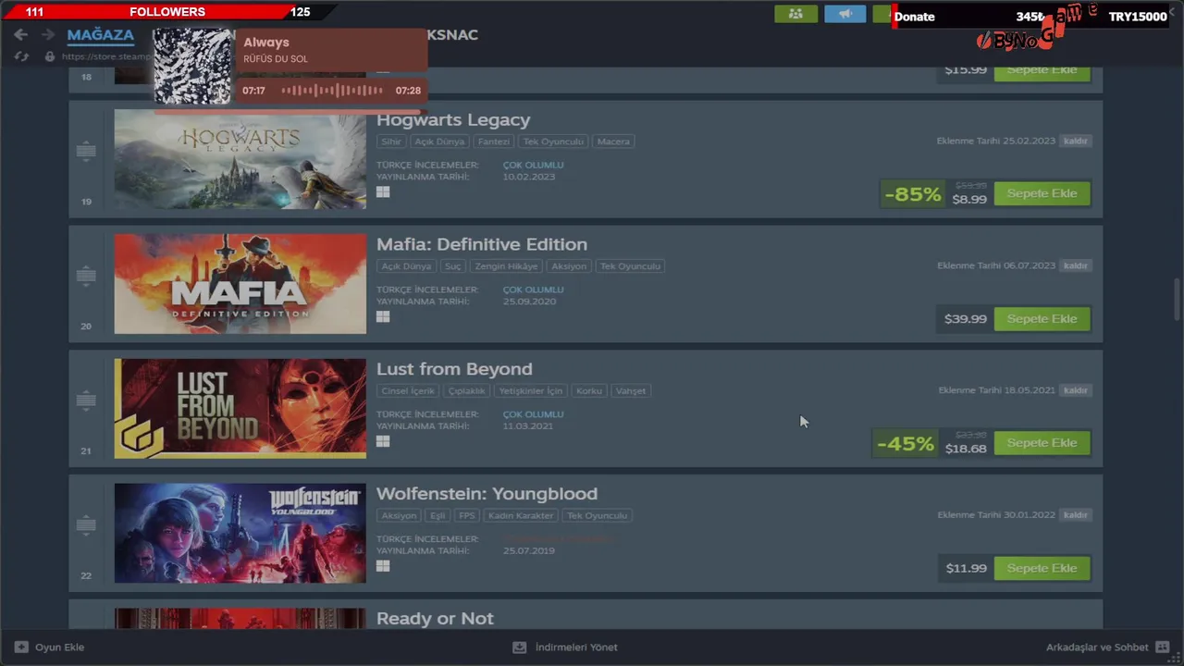Select the Çıplaklık tag
The image size is (1184, 666).
pyautogui.click(x=466, y=391)
